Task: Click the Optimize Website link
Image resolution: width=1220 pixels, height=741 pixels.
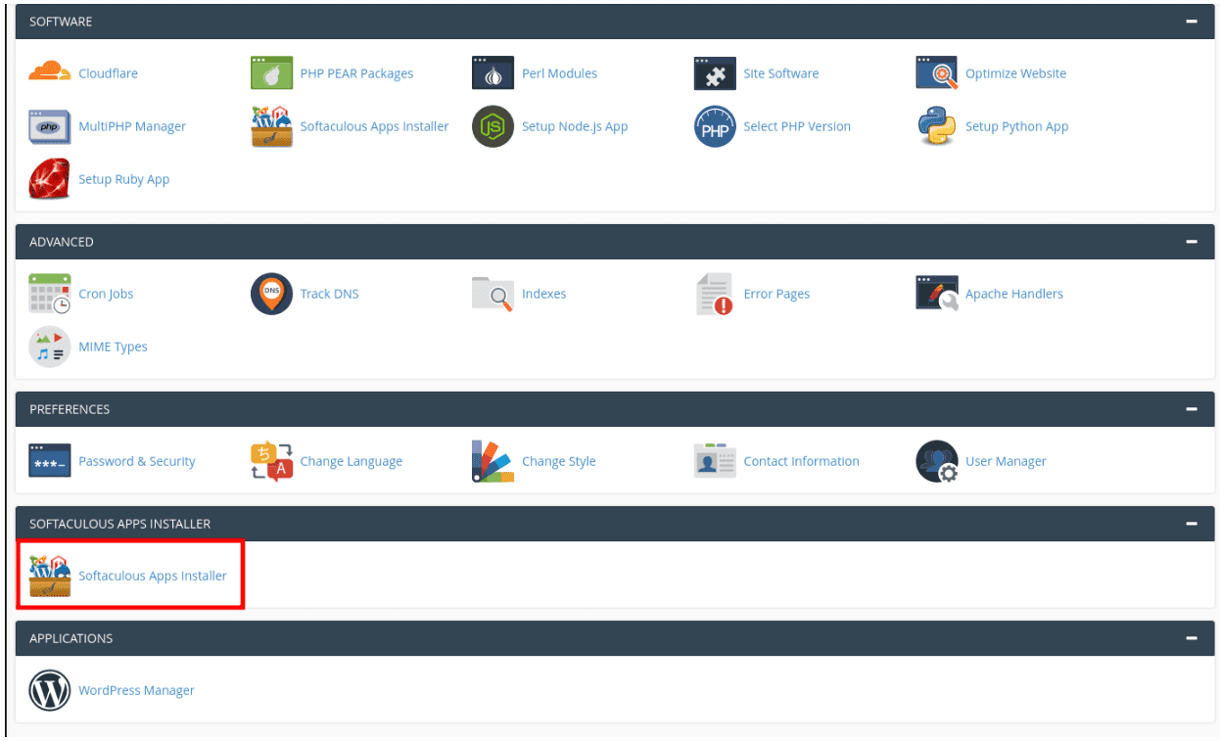Action: point(1015,73)
